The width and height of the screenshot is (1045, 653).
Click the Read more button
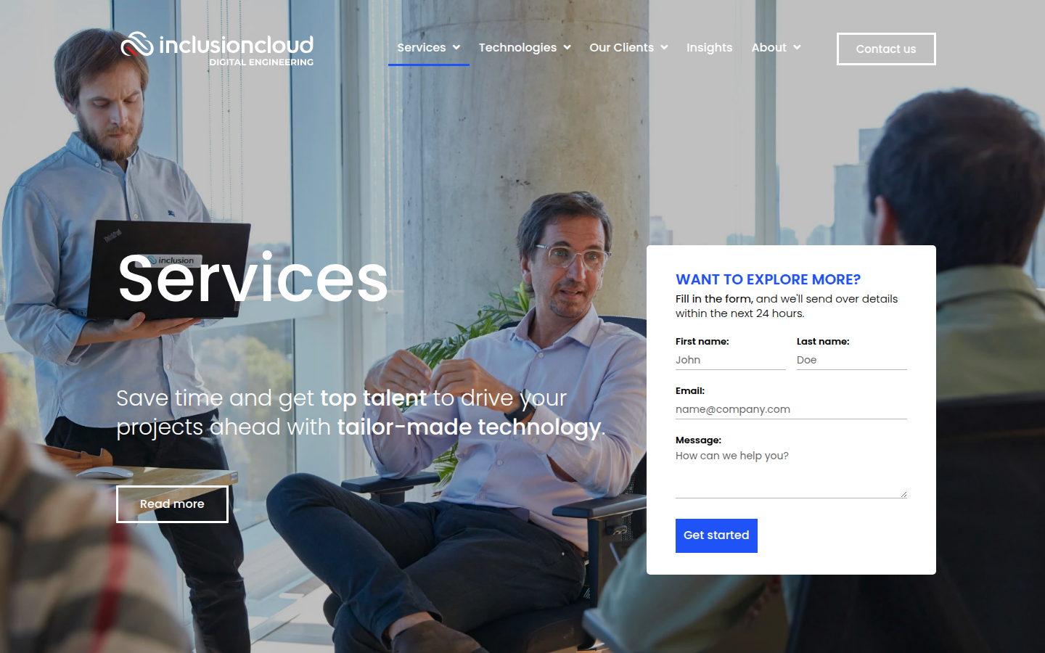click(x=172, y=504)
